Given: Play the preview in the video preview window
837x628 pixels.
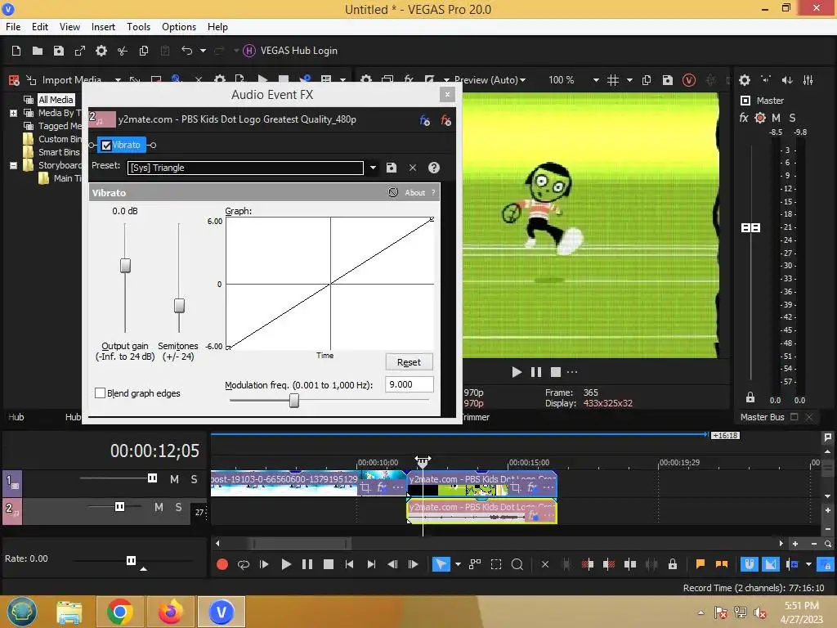Looking at the screenshot, I should tap(517, 372).
